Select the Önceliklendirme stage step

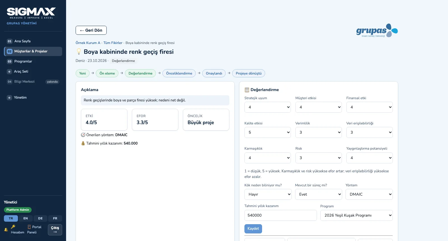click(179, 73)
